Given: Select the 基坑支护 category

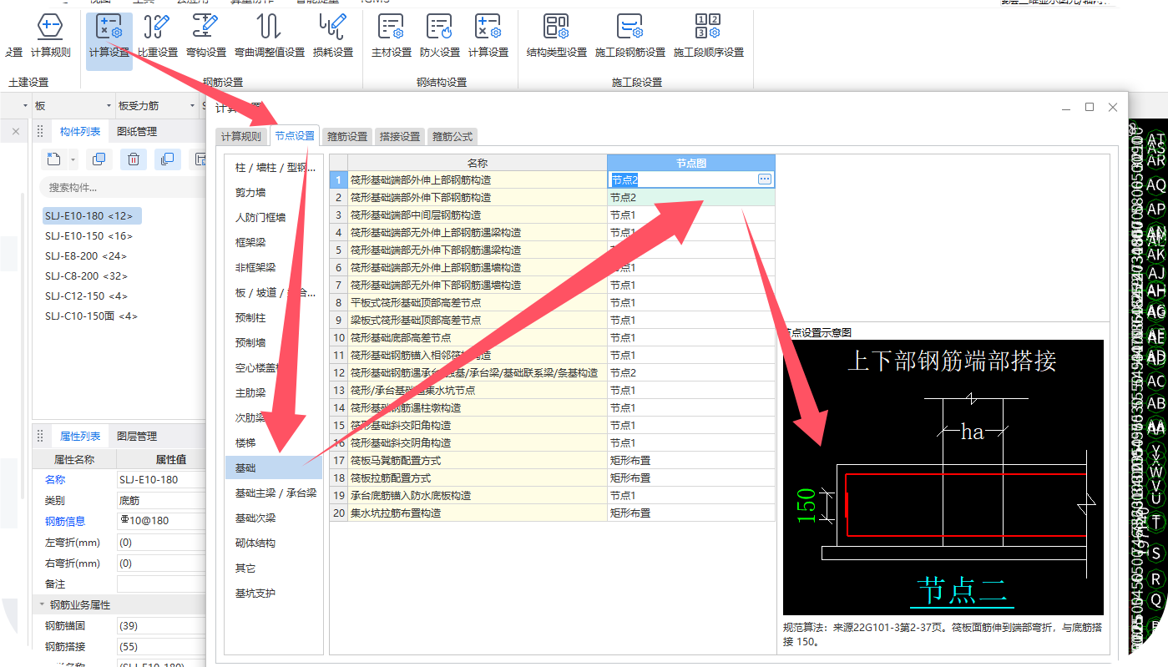Looking at the screenshot, I should click(273, 594).
